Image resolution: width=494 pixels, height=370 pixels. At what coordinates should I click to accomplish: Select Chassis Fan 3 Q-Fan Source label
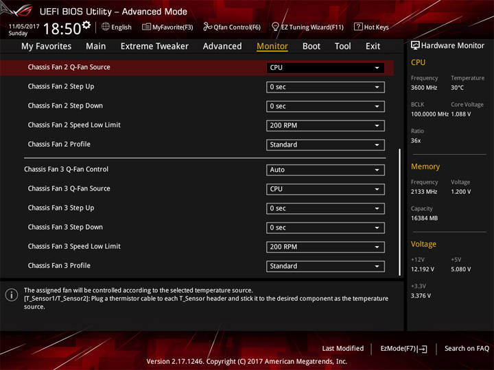click(x=69, y=188)
